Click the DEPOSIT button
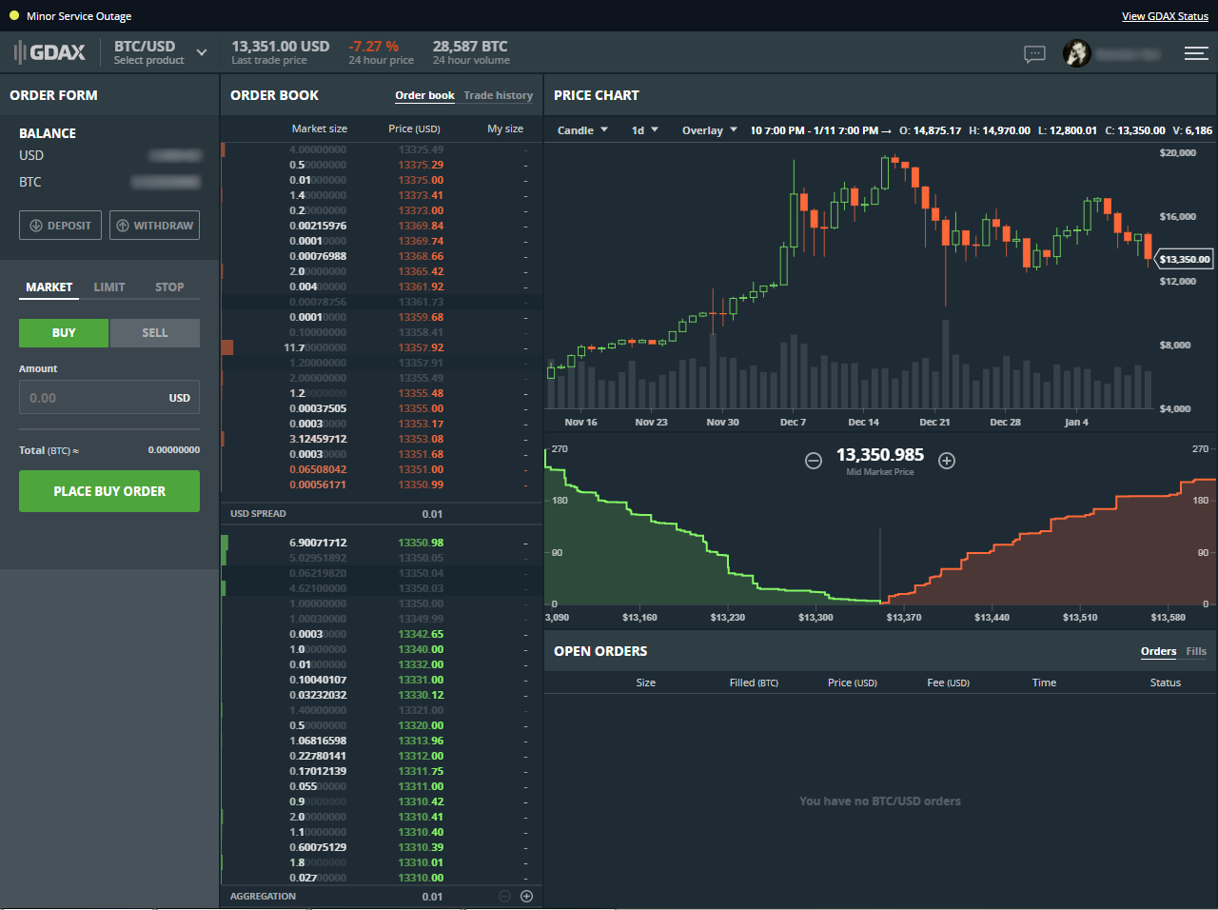1218x910 pixels. point(60,226)
